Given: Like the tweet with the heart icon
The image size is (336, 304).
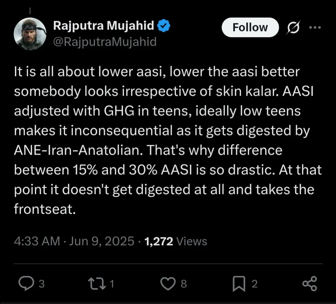Looking at the screenshot, I should point(168,283).
